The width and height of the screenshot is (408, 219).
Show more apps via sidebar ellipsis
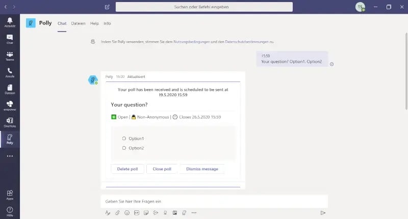tap(10, 156)
